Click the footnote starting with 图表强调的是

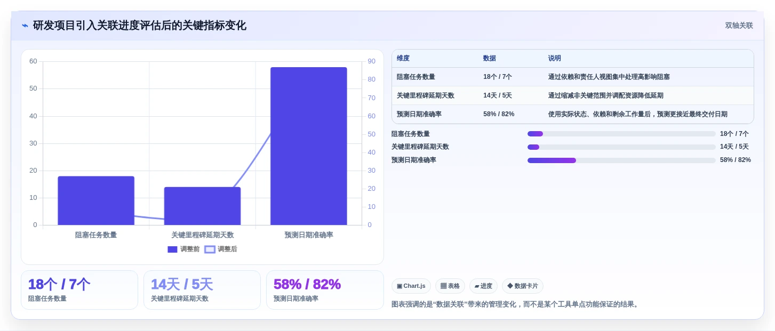[515, 304]
